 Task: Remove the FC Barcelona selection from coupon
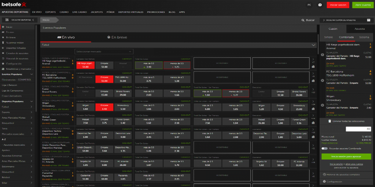[322, 80]
